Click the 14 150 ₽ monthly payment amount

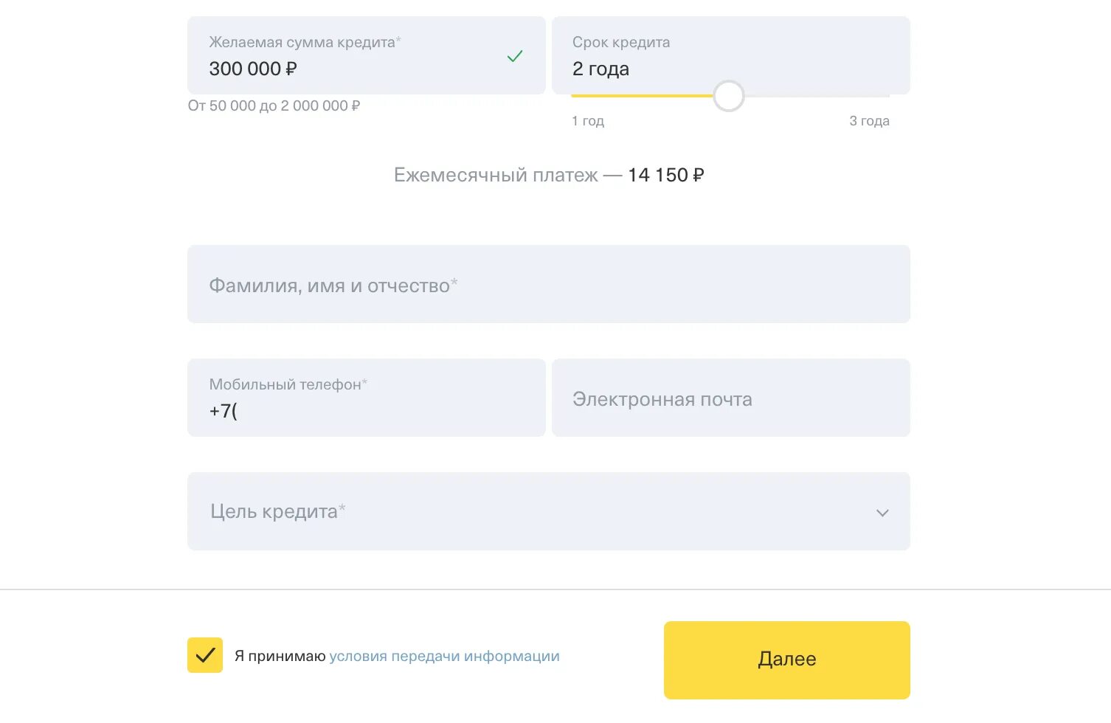tap(665, 176)
